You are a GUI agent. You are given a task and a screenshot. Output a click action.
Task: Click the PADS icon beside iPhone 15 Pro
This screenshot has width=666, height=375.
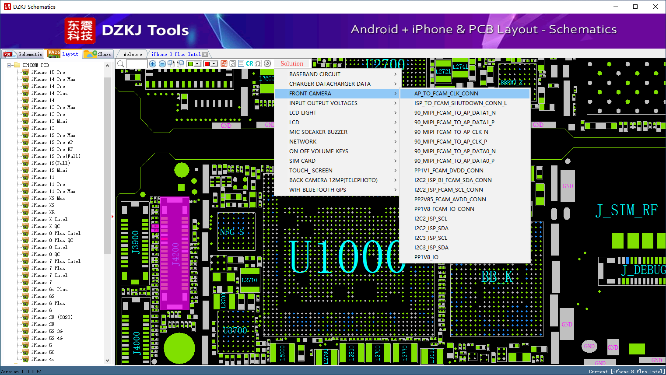25,72
